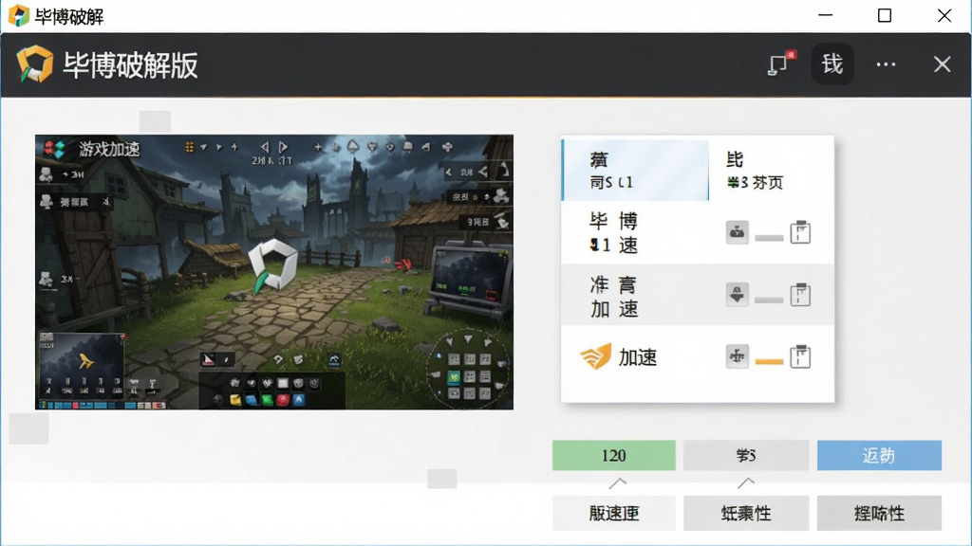Click the right triangle arrow atop game preview
This screenshot has width=972, height=546.
coord(283,147)
